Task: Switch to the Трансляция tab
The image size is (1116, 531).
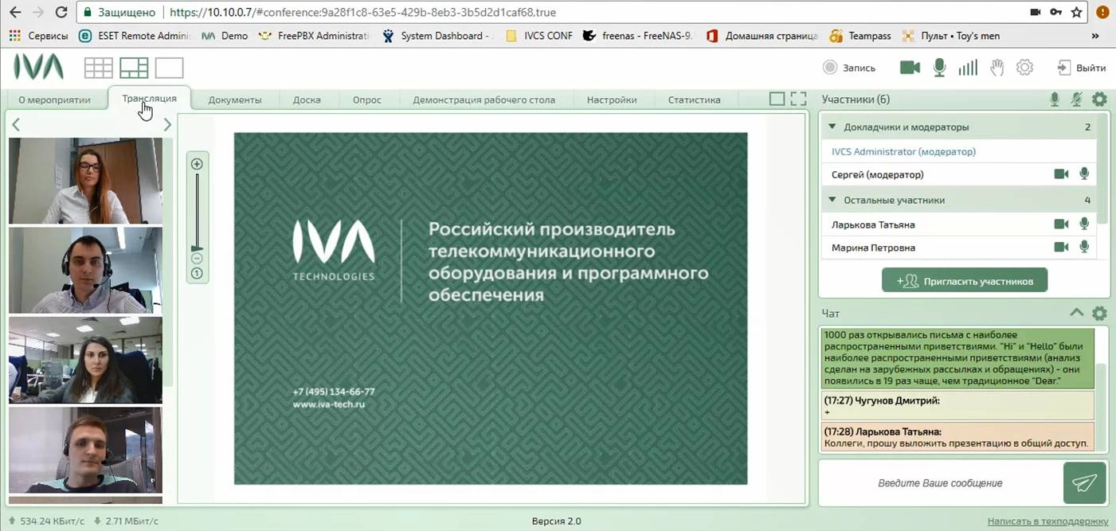Action: (x=150, y=98)
